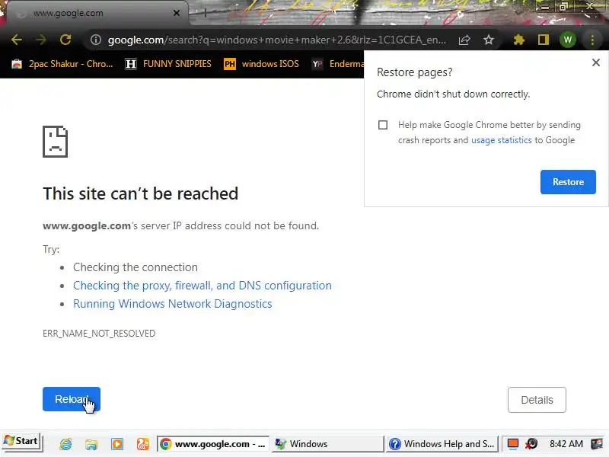Reload page using the toolbar refresh icon
Viewport: 609px width, 457px height.
tap(65, 40)
